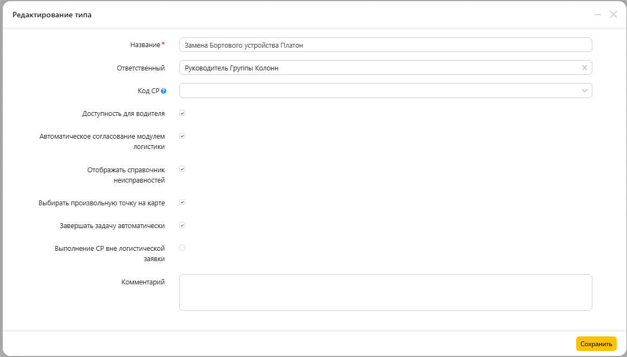Toggle Автоматическое согласование модулем логистики checkbox
The image size is (627, 357).
[182, 136]
